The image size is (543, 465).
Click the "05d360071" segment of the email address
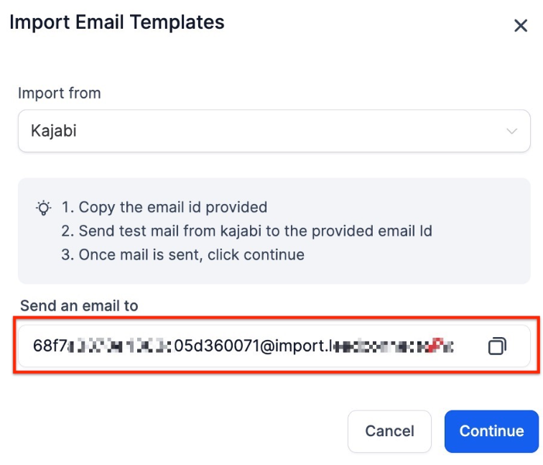pos(215,346)
